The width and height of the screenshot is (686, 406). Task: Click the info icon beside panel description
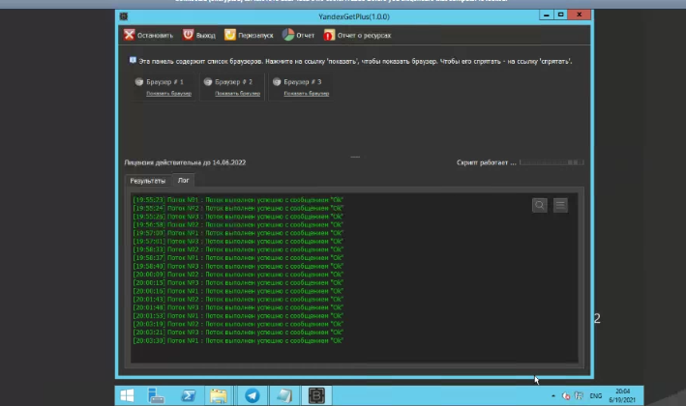[133, 60]
